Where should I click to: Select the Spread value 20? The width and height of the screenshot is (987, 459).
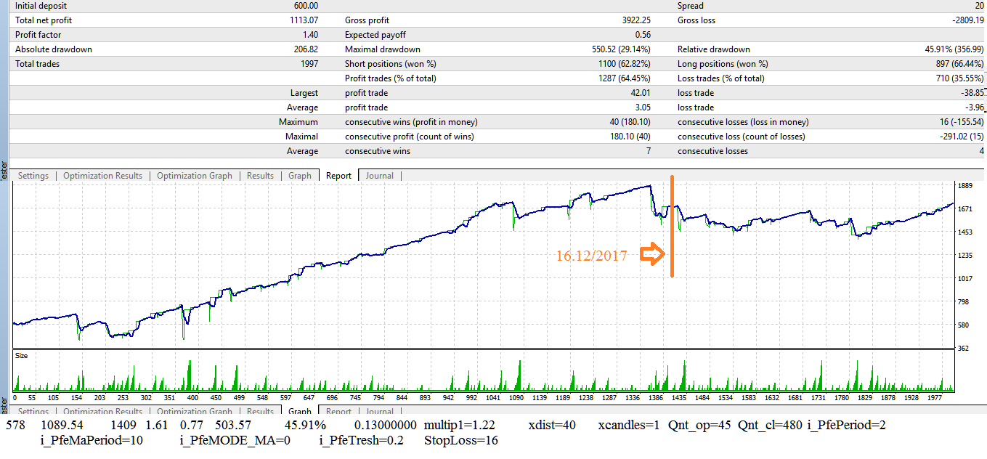click(x=980, y=6)
